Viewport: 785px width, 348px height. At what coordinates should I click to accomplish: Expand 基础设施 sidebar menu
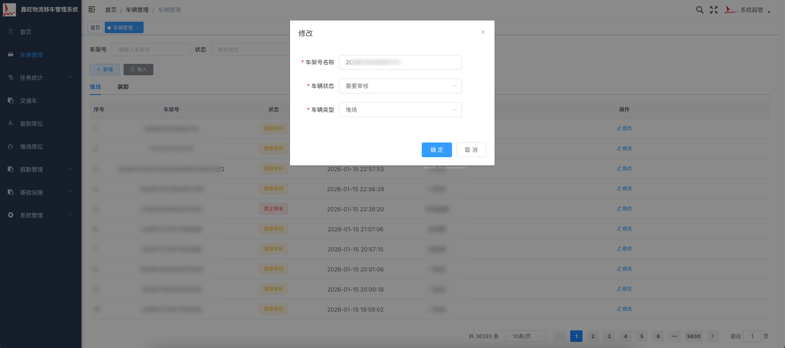click(40, 192)
